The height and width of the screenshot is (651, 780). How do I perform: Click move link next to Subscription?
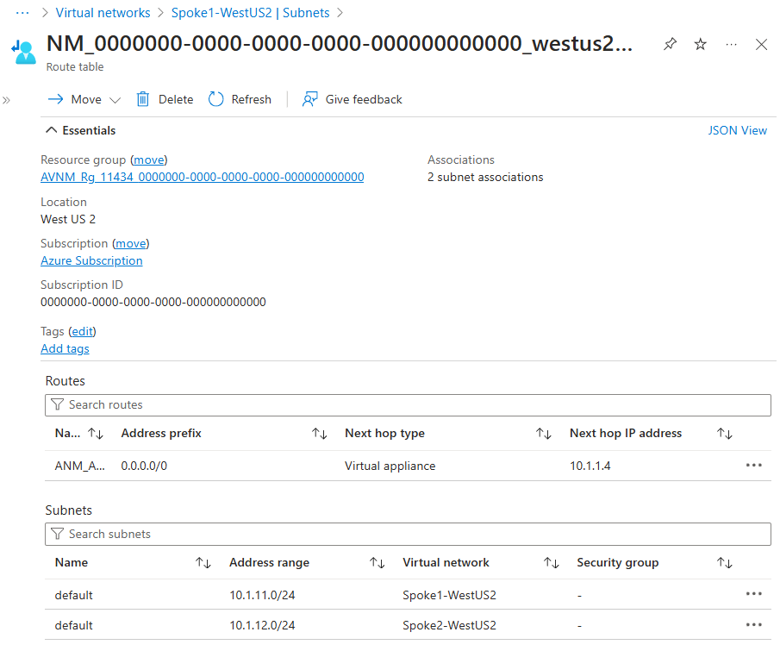pos(131,243)
